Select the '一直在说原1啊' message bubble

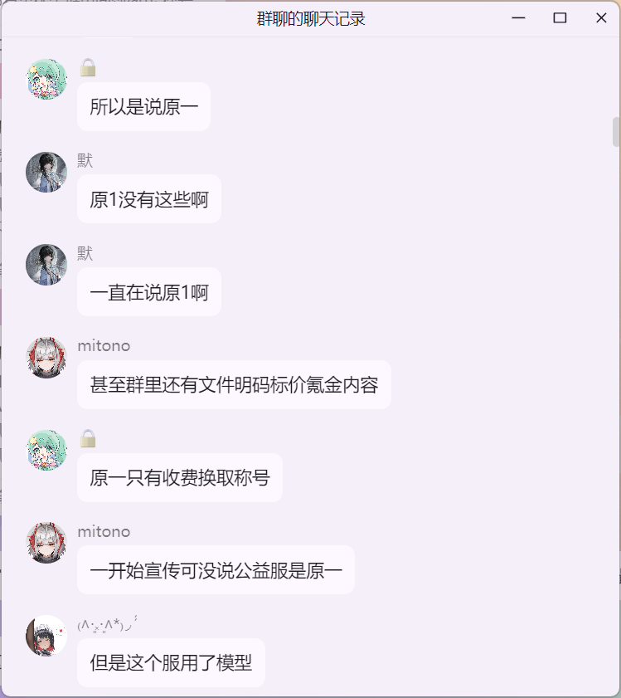coord(149,292)
